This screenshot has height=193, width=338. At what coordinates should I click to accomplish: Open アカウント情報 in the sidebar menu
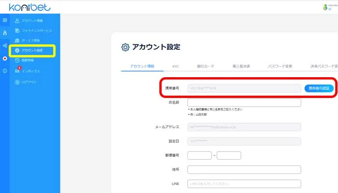pyautogui.click(x=32, y=21)
